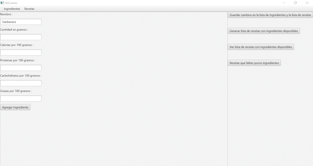Focus the Carbohidratos por 100 gramos field
Viewport: 313px width, 166px height.
click(x=21, y=83)
